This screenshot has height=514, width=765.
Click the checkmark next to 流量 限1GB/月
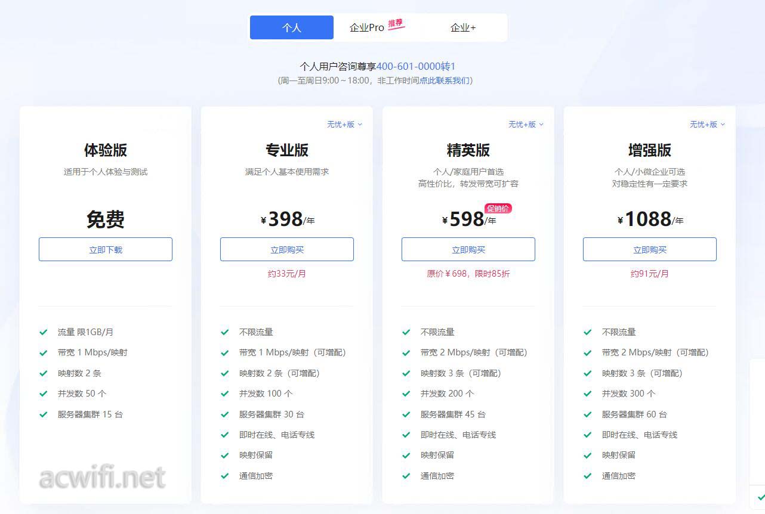pos(43,332)
